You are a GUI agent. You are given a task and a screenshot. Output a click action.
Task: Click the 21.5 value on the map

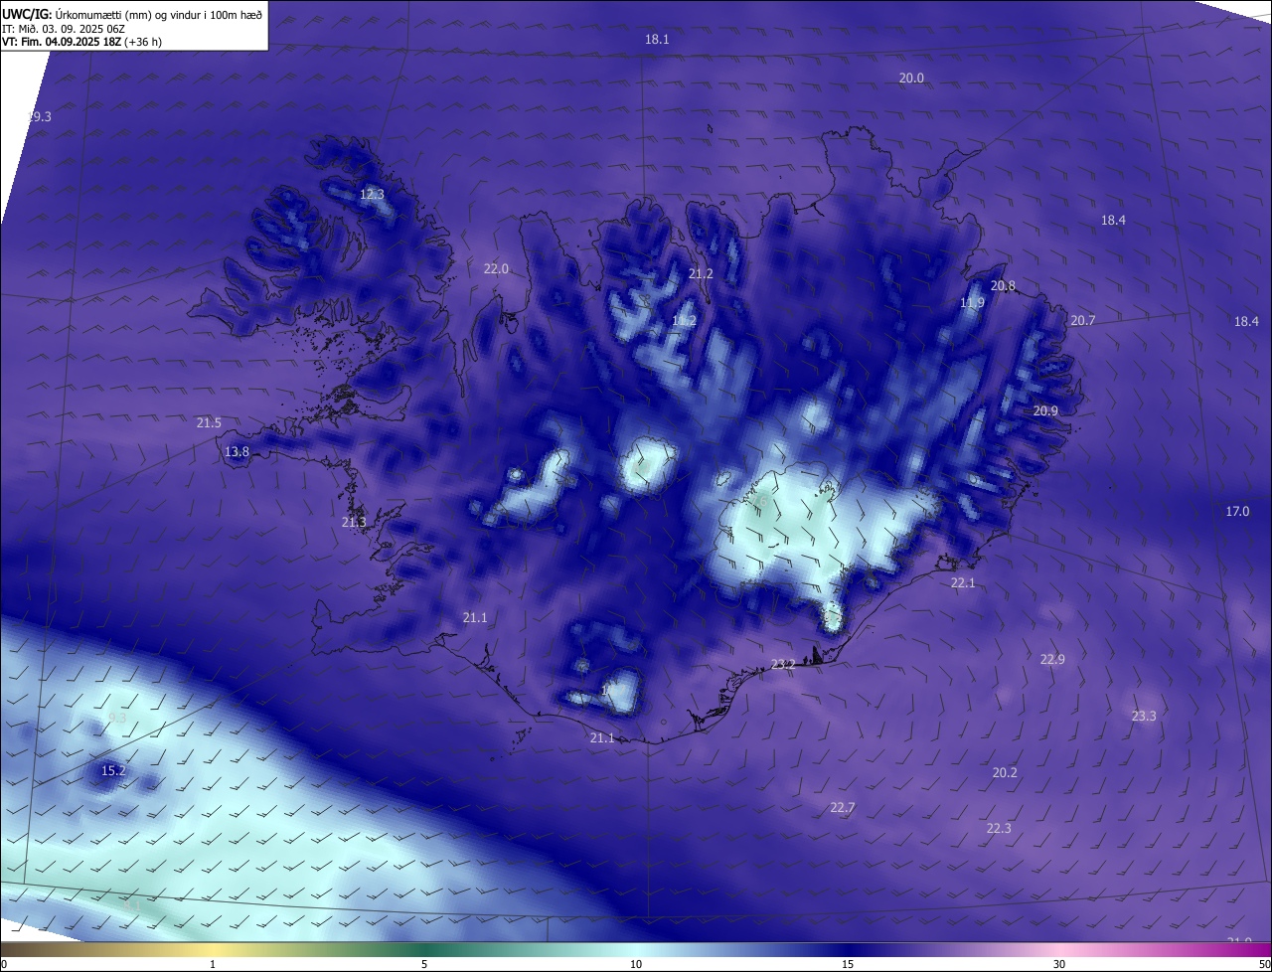coord(209,423)
